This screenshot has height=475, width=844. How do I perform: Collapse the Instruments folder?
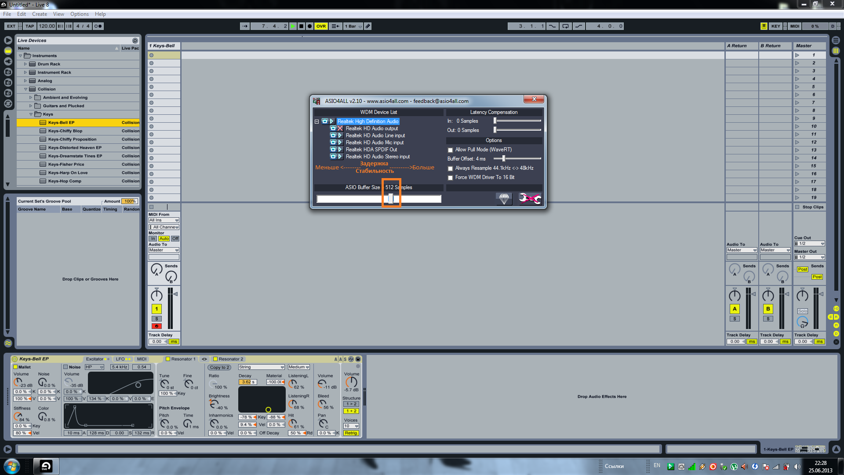pos(20,56)
